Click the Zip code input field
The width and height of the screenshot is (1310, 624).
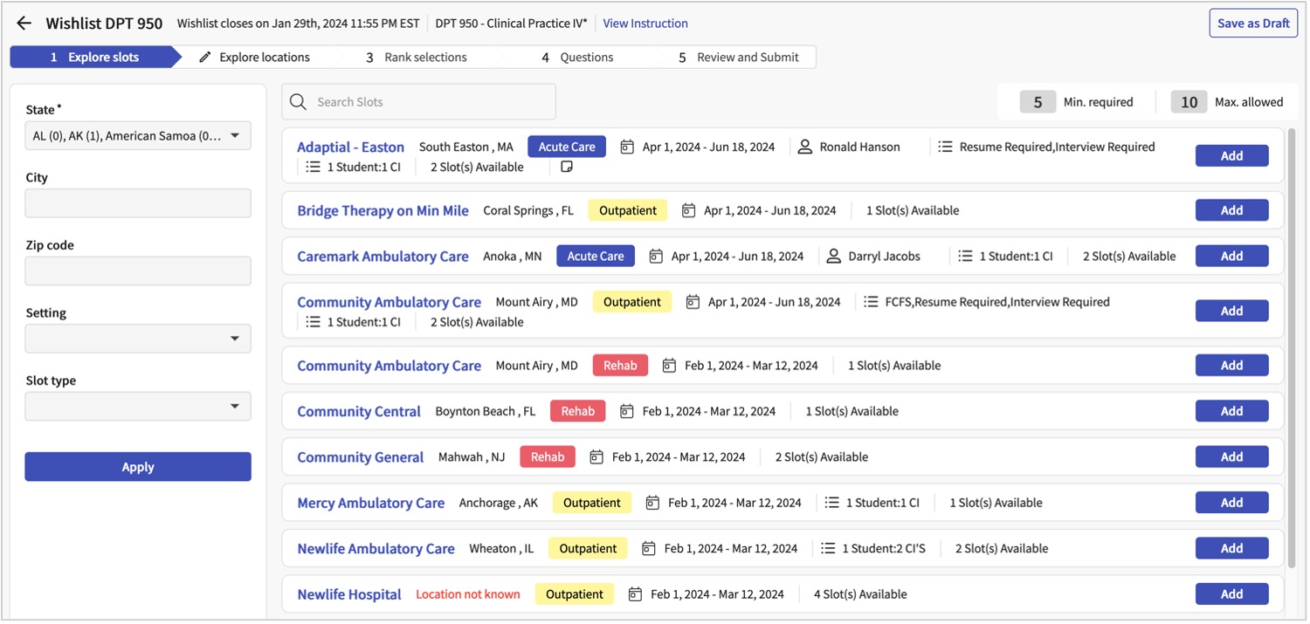pos(138,271)
